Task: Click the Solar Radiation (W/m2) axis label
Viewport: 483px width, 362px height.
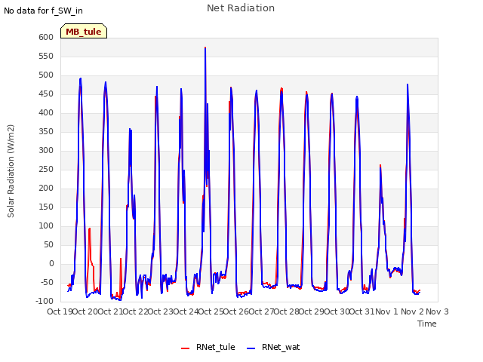Action: [11, 171]
